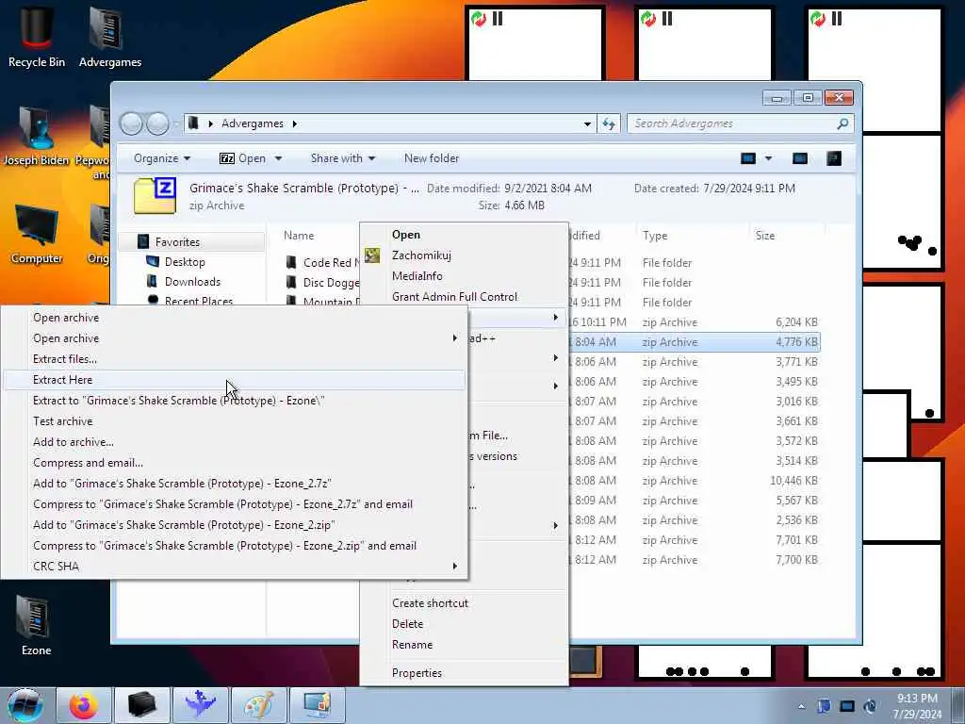This screenshot has height=724, width=965.
Task: Add to Ezone_2.zip archive
Action: coord(234,525)
